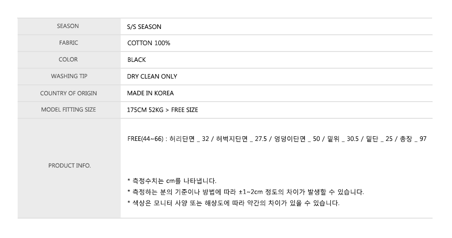Click the note about cm measurement units
Viewport: 452px width, 238px height.
tap(172, 181)
